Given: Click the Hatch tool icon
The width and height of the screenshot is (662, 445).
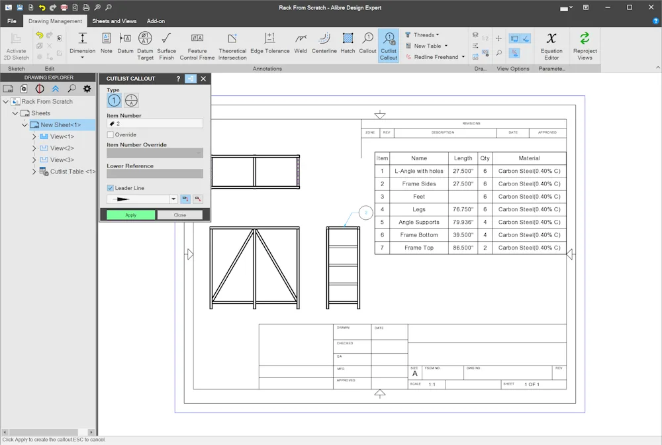Looking at the screenshot, I should pyautogui.click(x=348, y=38).
